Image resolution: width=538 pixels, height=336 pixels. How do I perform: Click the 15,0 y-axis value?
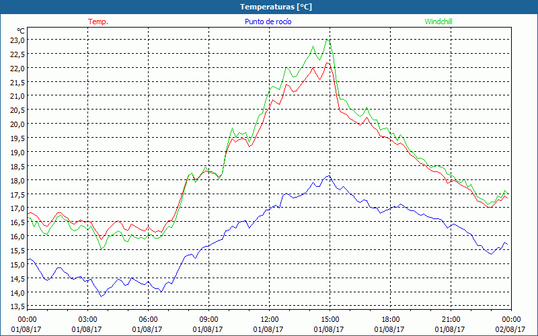[18, 264]
